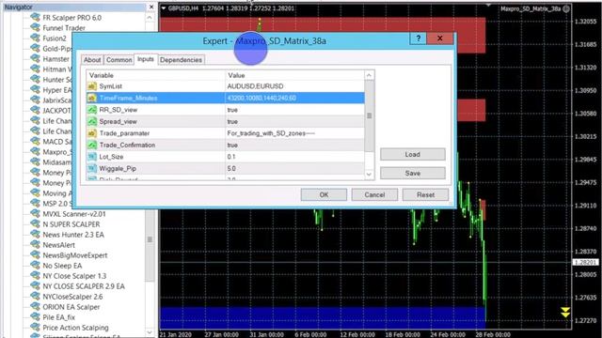Click the No Sleep EA icon
Image resolution: width=602 pixels, height=338 pixels.
(x=36, y=266)
